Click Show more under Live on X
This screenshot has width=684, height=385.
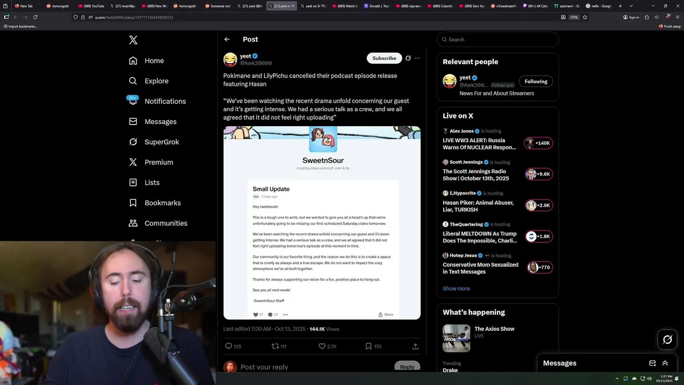[x=456, y=289]
